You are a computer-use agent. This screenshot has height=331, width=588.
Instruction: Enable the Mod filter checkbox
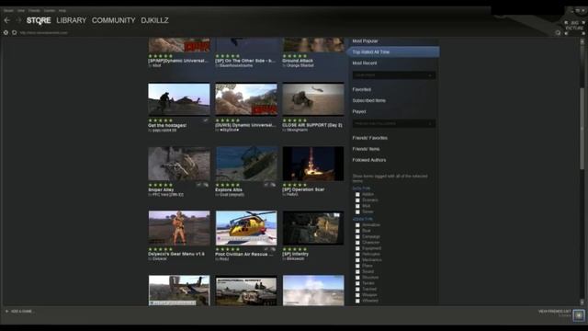[x=357, y=206]
